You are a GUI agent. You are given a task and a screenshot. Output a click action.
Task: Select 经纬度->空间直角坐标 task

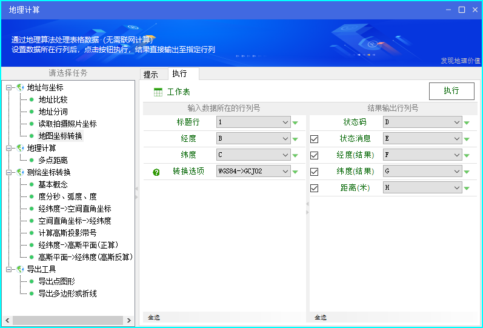(75, 209)
